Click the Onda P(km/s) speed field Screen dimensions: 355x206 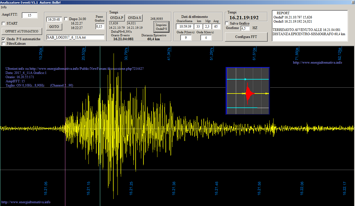186,38
